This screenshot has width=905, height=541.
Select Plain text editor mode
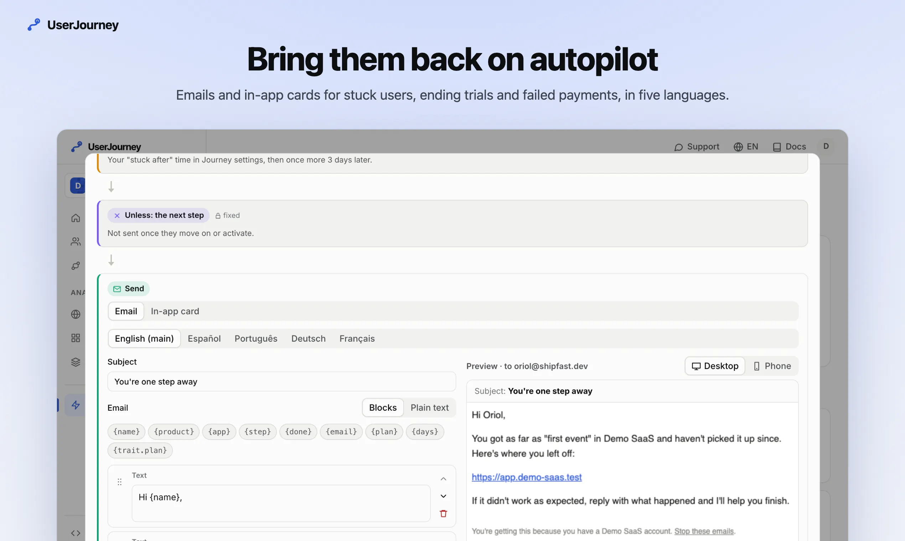429,408
